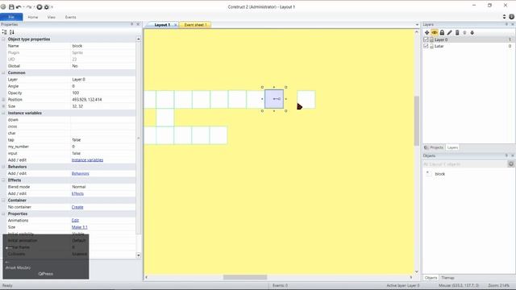Click the Create container link
This screenshot has height=290, width=516.
pos(77,207)
